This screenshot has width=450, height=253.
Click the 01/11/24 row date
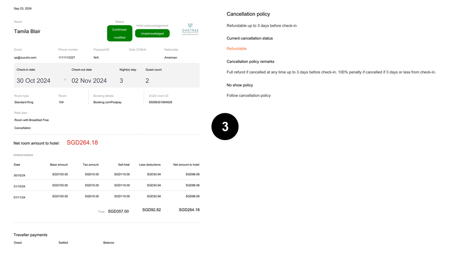point(19,197)
